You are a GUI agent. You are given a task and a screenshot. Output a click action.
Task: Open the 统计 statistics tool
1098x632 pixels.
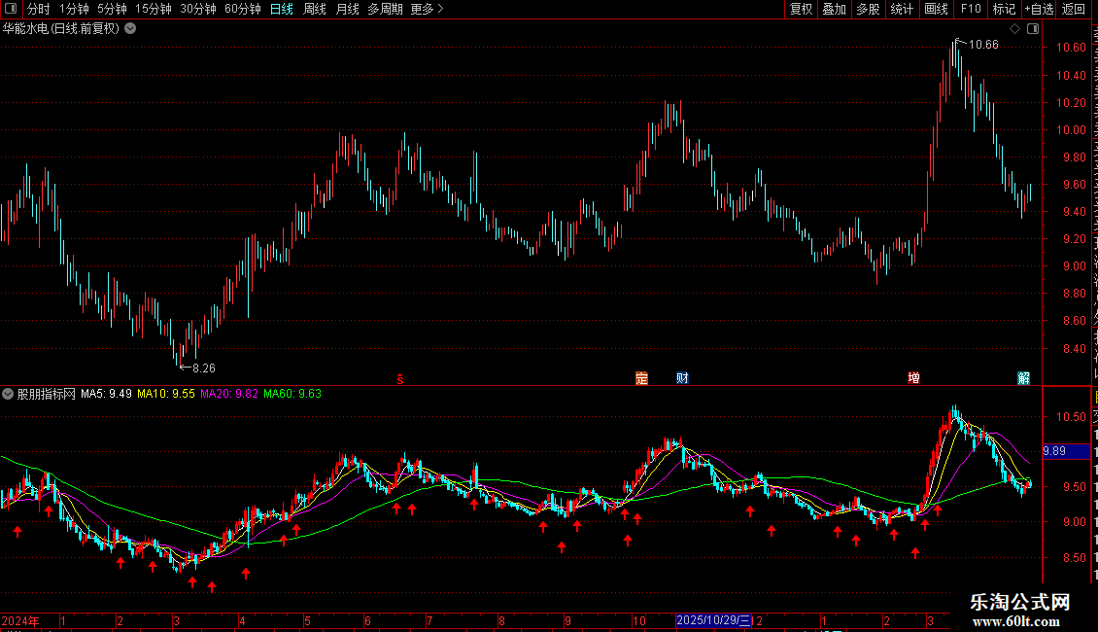pyautogui.click(x=901, y=9)
